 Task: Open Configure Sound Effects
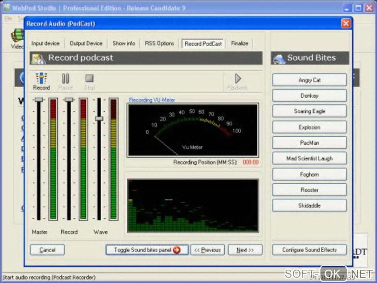(x=309, y=250)
